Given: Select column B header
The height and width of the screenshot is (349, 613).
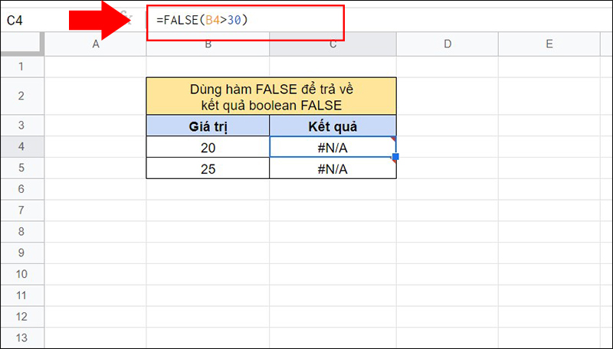Looking at the screenshot, I should (x=208, y=44).
